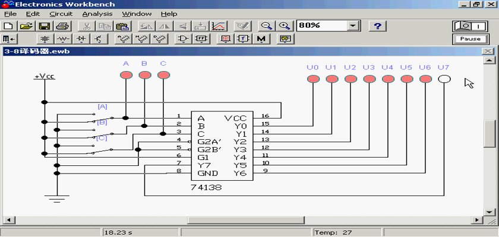Select the lit probe labeled A

pos(126,75)
